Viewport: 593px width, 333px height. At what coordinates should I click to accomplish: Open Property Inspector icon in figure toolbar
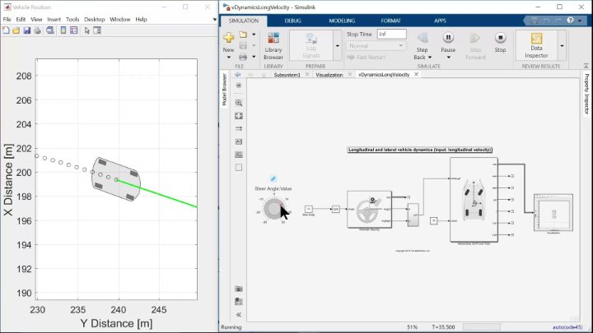point(97,30)
